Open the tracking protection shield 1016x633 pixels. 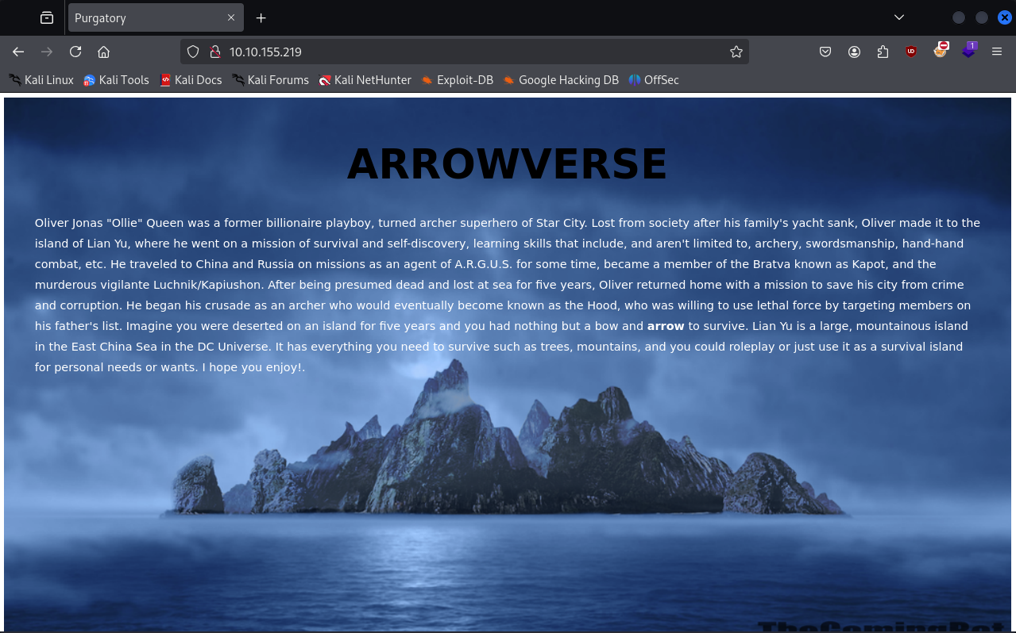[193, 52]
